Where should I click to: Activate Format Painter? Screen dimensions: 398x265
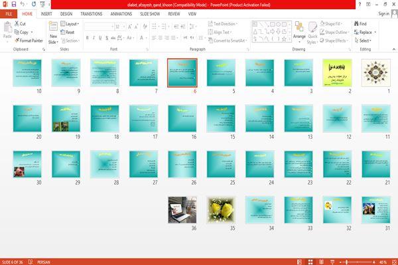click(x=29, y=41)
